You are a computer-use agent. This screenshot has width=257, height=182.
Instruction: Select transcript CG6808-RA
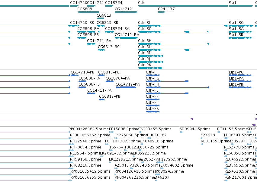(x=88, y=32)
